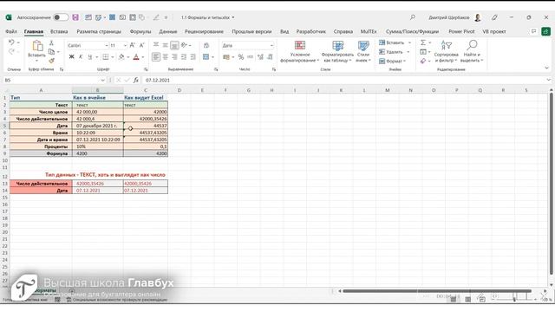555x312 pixels.
Task: Click the green Share button
Action: click(545, 31)
